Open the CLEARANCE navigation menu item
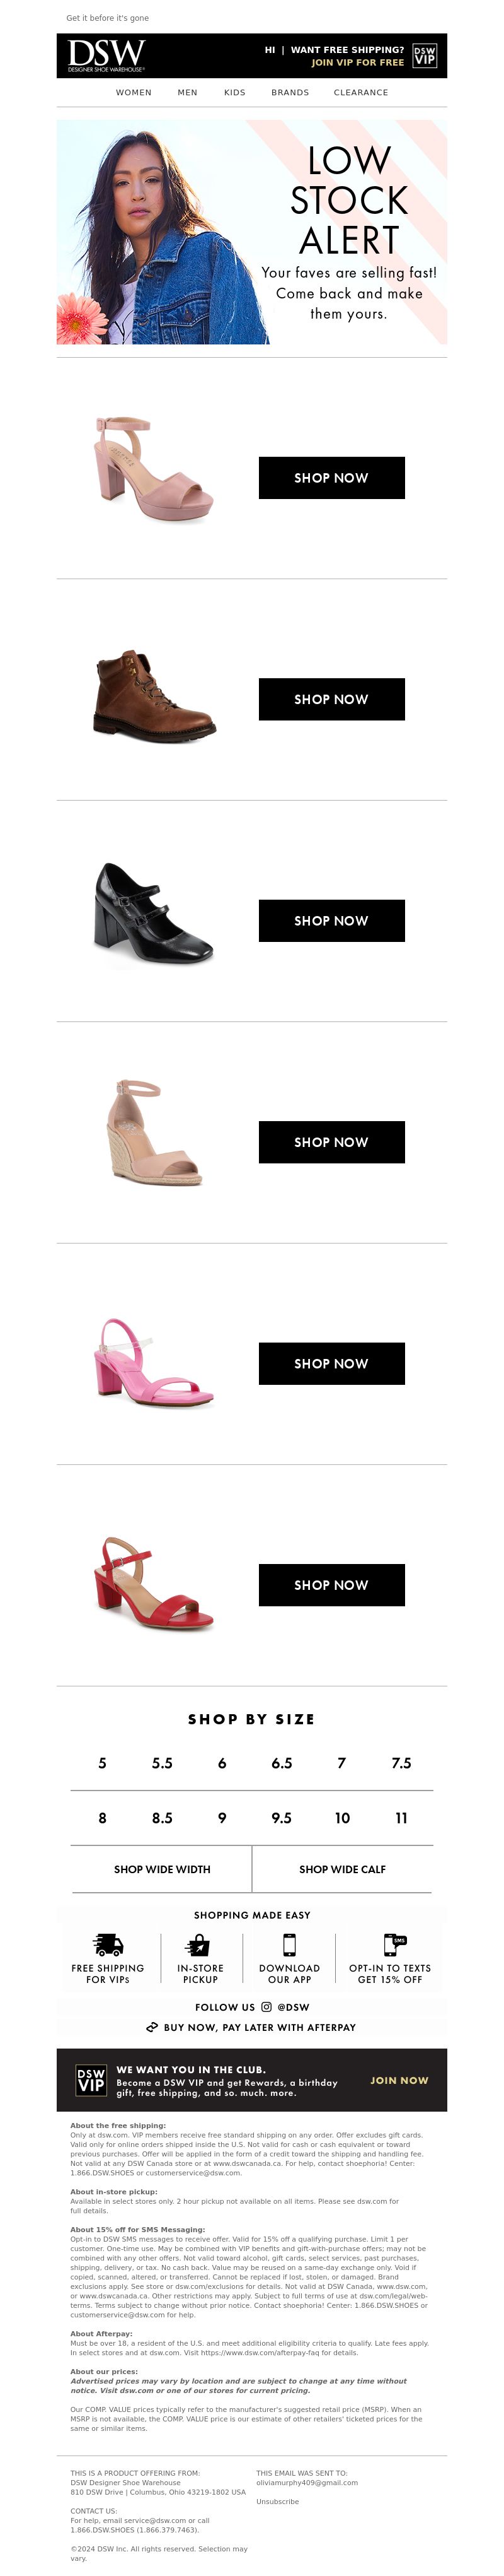 click(x=361, y=92)
